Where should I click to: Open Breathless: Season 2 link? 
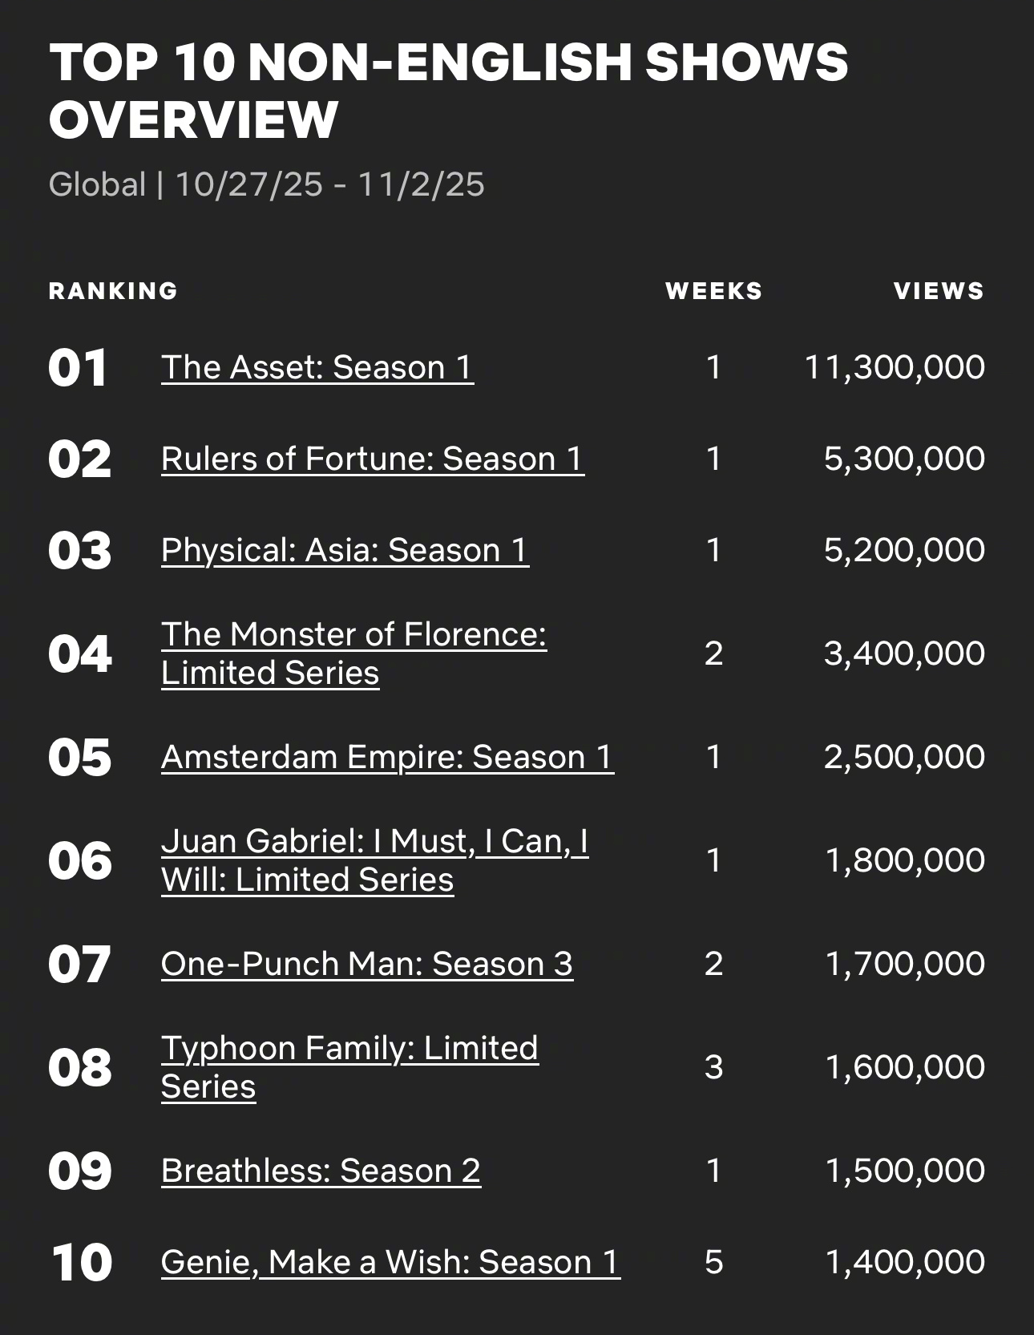point(321,1171)
